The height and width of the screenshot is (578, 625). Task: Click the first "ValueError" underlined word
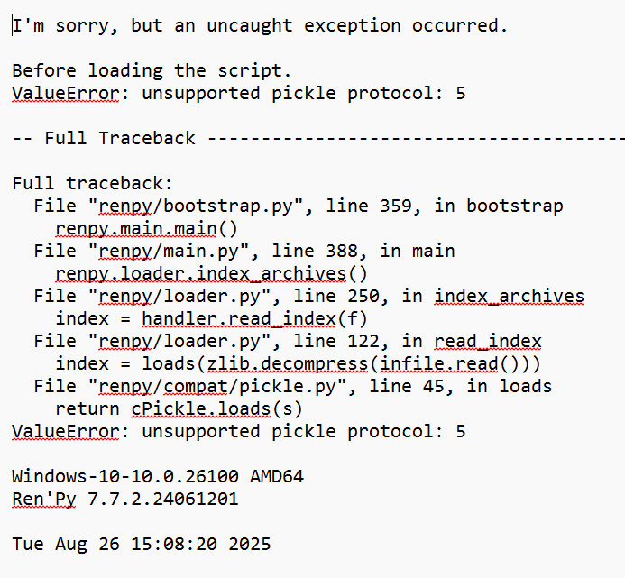click(65, 93)
